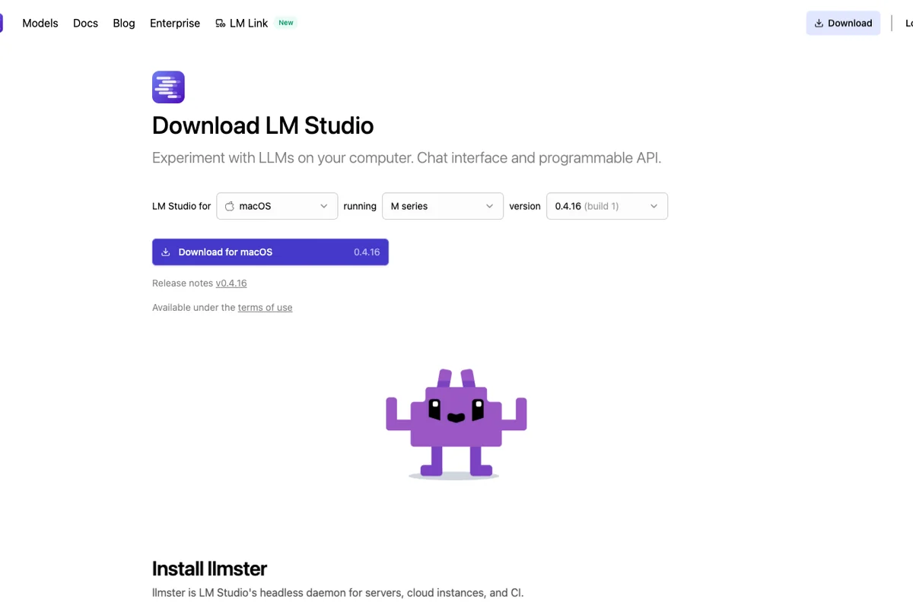This screenshot has width=913, height=608.
Task: Click the partial logo at the header's left edge
Action: (2, 23)
